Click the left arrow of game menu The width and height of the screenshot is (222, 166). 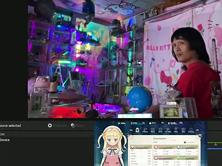point(131,130)
